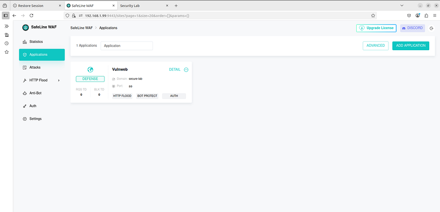Open the Auth section in sidebar
The height and width of the screenshot is (212, 440).
[x=42, y=106]
